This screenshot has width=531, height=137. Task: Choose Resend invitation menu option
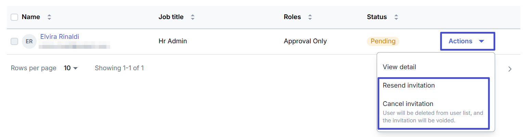[409, 86]
